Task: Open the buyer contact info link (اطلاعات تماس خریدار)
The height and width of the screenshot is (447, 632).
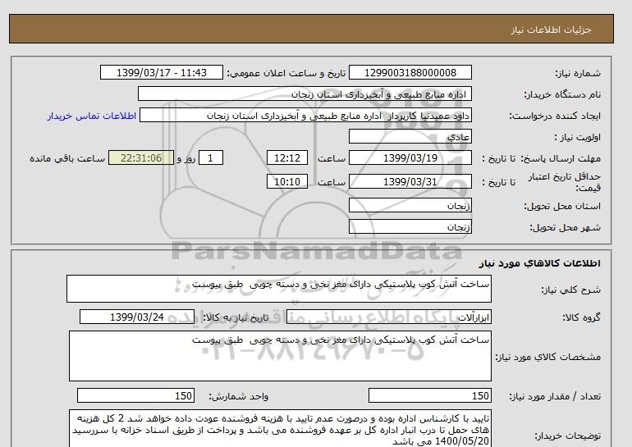Action: 92,116
